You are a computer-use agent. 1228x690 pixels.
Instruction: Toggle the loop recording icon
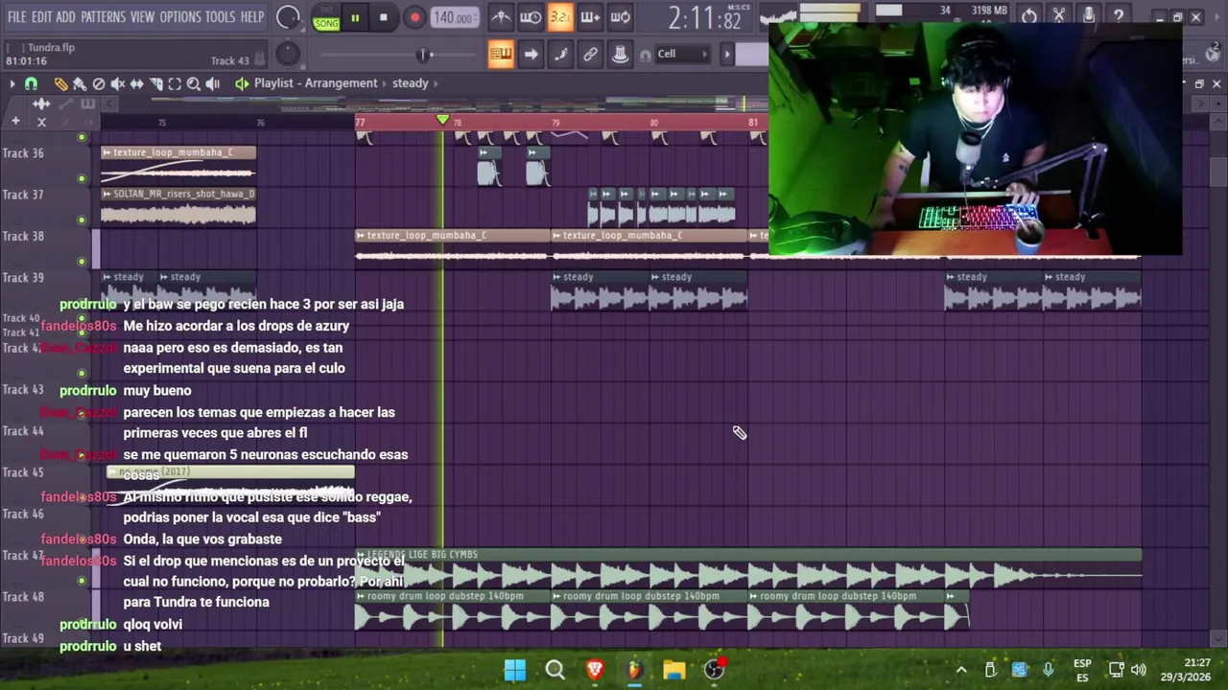point(620,16)
